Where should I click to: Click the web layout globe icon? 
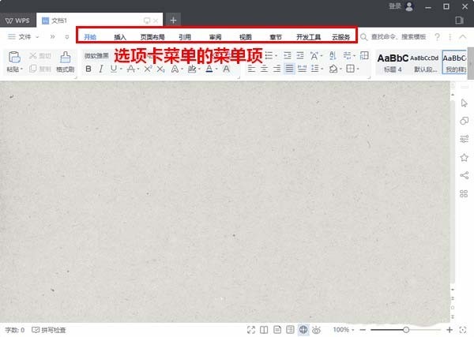[303, 329]
